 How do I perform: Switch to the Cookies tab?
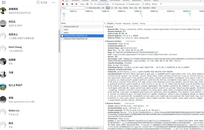point(135,23)
